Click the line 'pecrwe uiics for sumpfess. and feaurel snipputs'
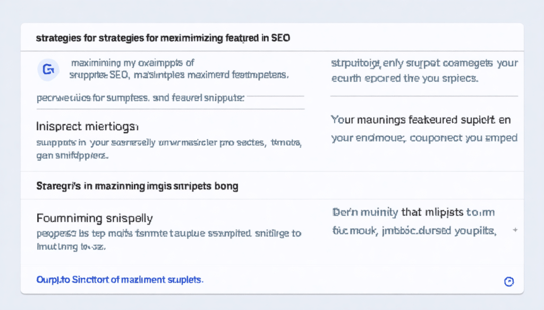The height and width of the screenshot is (310, 544). 140,98
